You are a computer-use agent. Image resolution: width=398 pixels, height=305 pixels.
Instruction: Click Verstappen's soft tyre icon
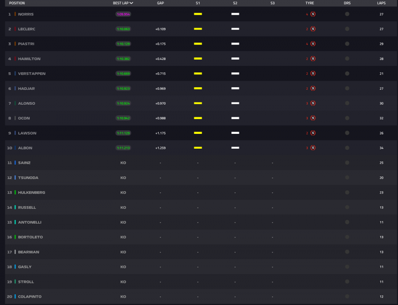313,73
